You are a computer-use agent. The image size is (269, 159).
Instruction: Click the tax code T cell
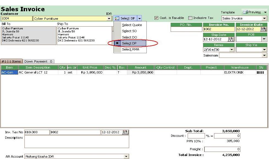(x=122, y=72)
